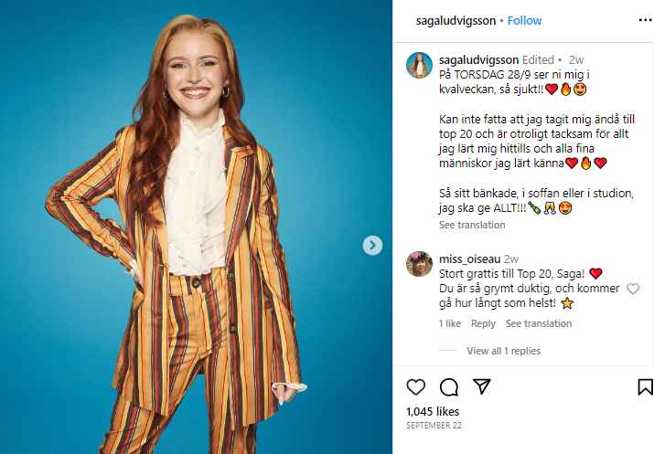654x454 pixels.
Task: Go to next photo with carousel arrow
Action: pyautogui.click(x=372, y=245)
